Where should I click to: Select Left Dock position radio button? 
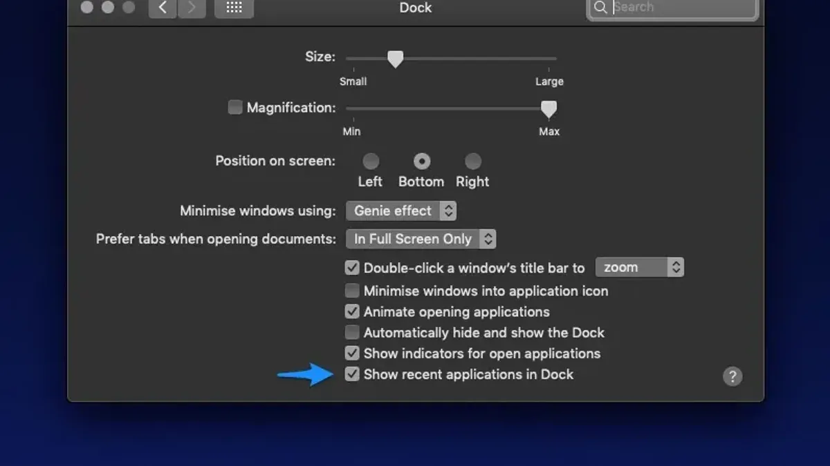pyautogui.click(x=371, y=162)
